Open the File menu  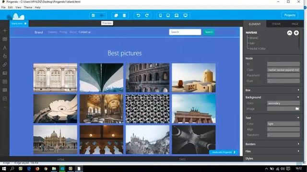tap(3, 8)
